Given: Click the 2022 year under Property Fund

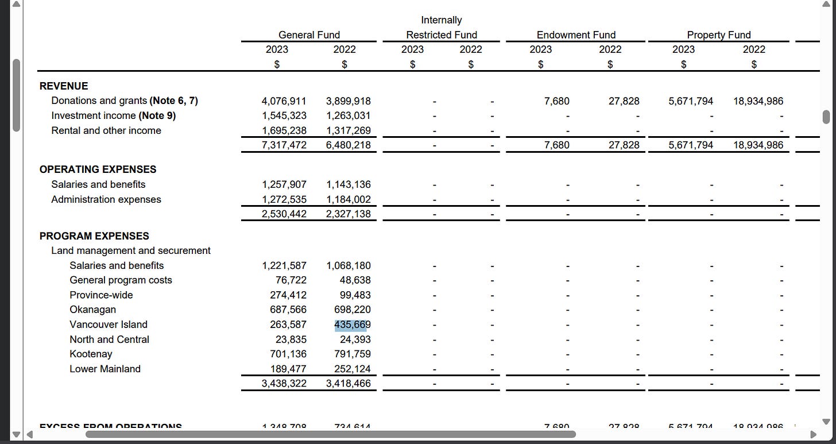Looking at the screenshot, I should pyautogui.click(x=754, y=49).
